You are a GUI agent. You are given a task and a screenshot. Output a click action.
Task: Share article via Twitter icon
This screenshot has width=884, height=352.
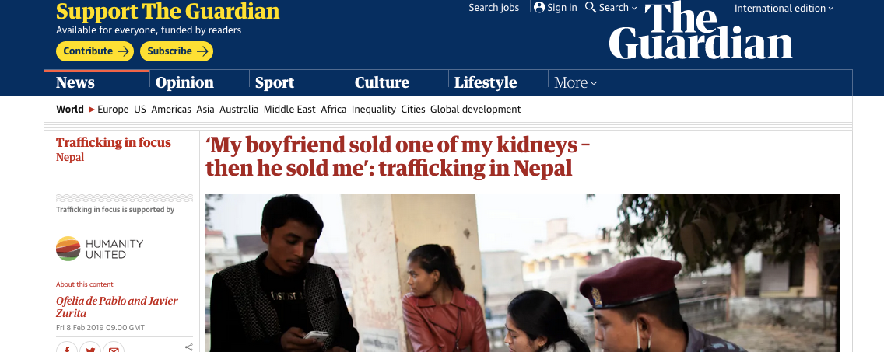click(90, 349)
